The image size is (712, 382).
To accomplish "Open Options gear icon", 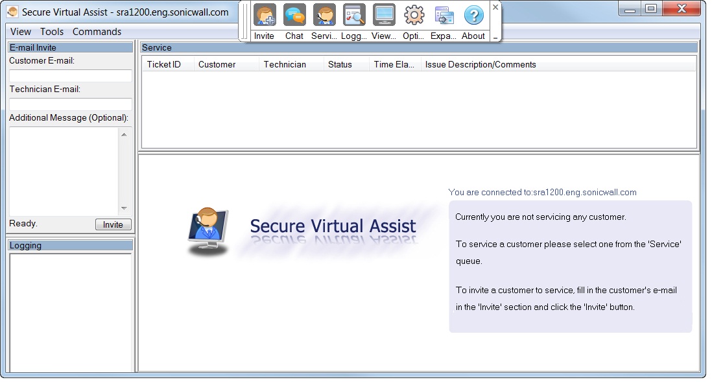I will 414,16.
